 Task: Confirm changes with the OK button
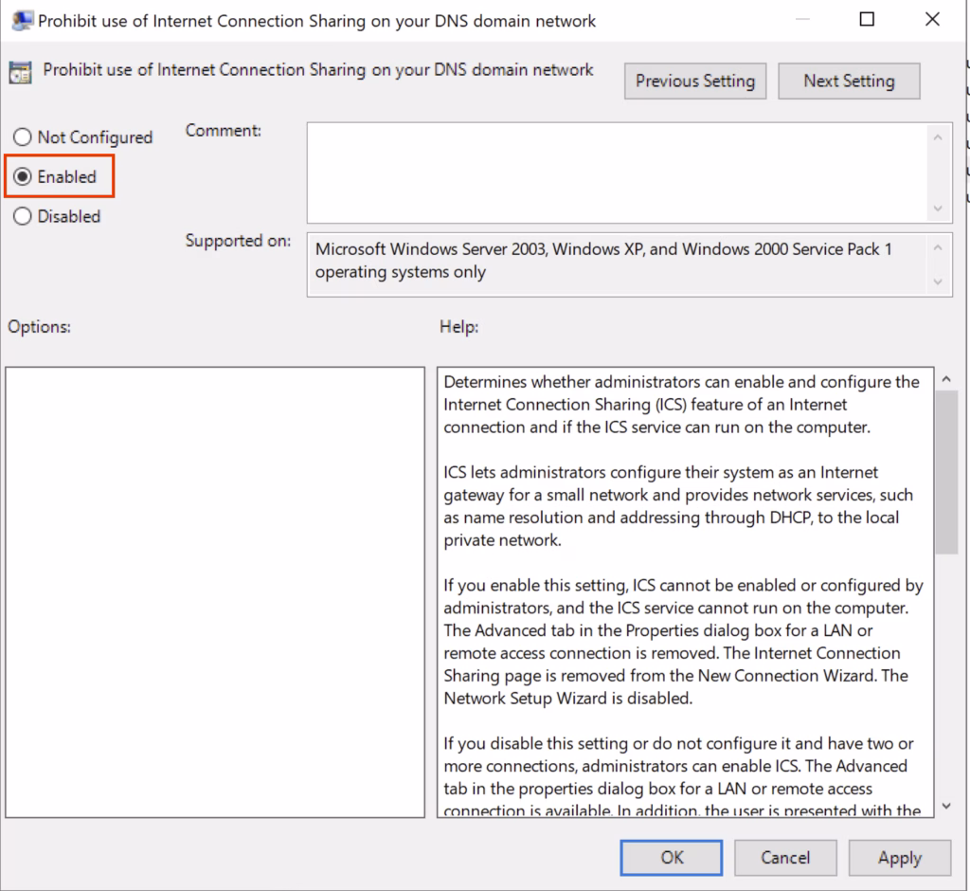tap(673, 858)
